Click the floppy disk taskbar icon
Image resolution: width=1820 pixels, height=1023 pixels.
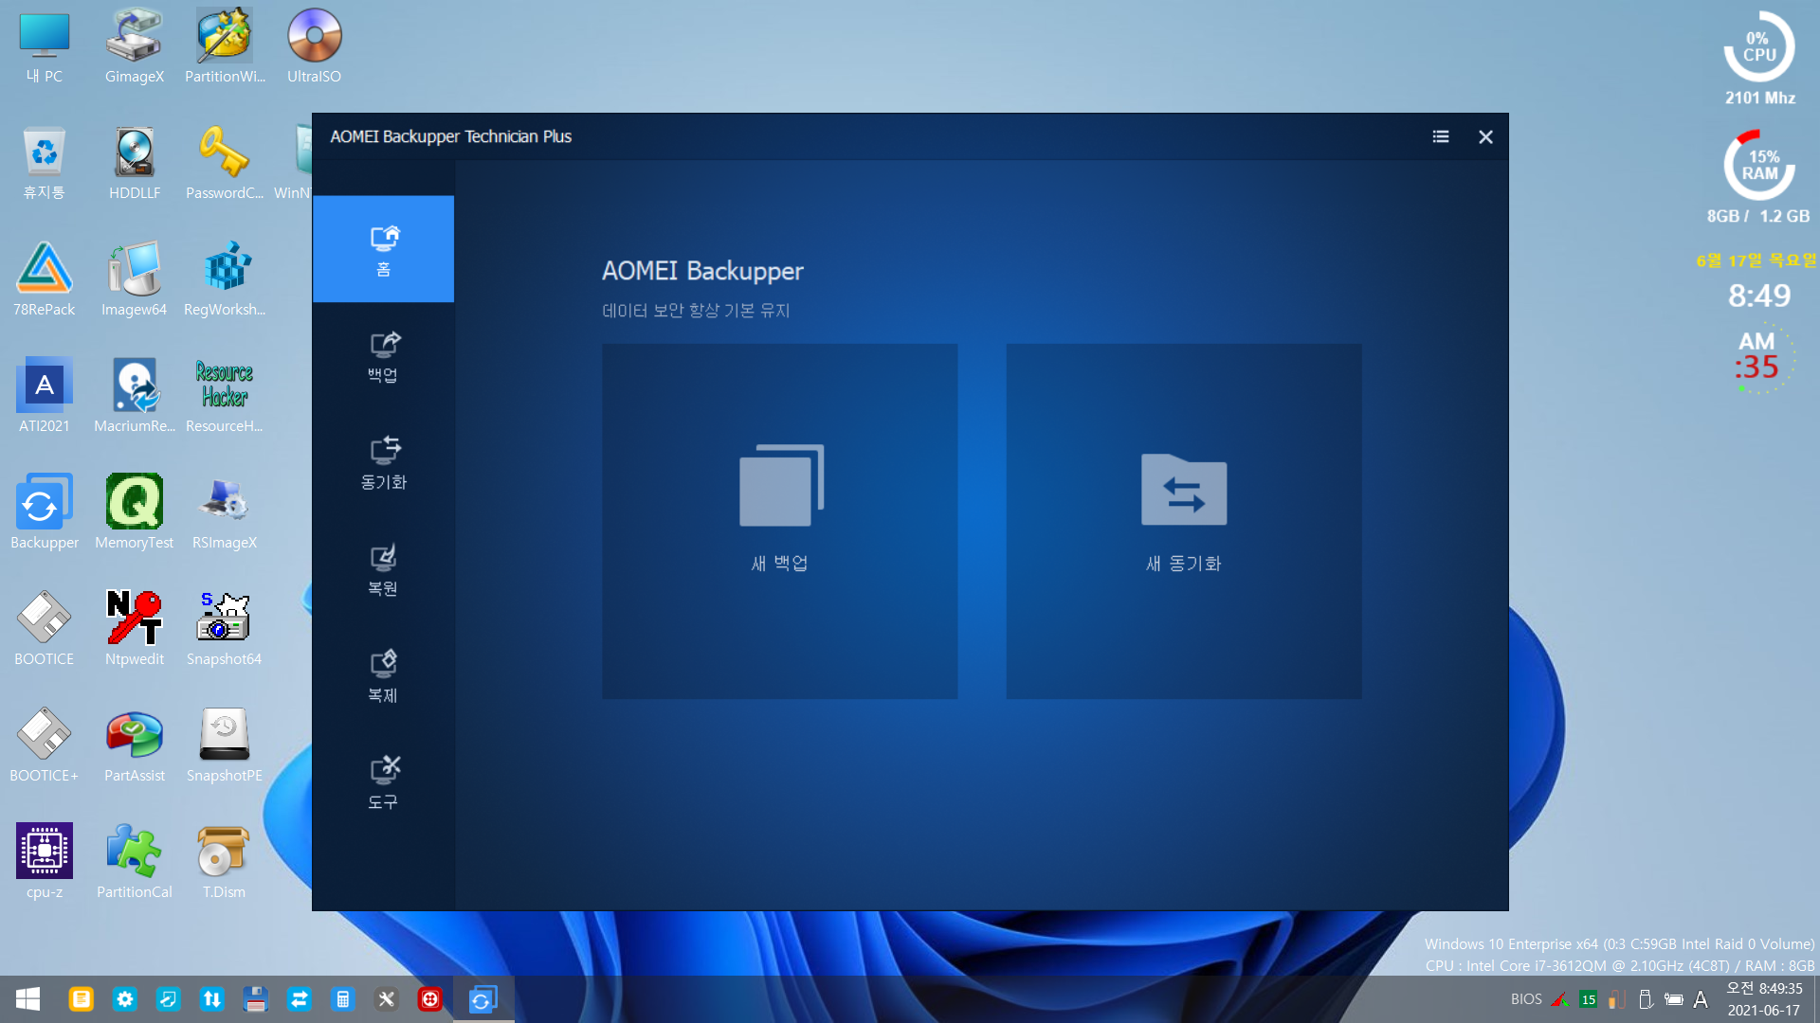[255, 999]
